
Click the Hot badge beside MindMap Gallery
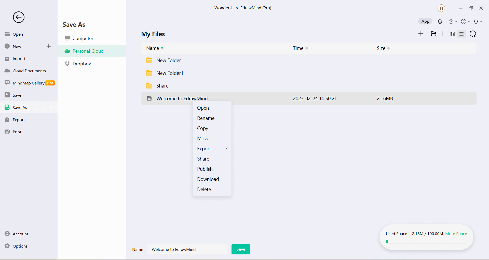[x=50, y=83]
